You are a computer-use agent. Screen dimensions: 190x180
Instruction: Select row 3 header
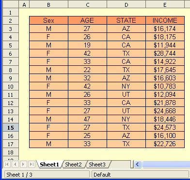coord(11,29)
